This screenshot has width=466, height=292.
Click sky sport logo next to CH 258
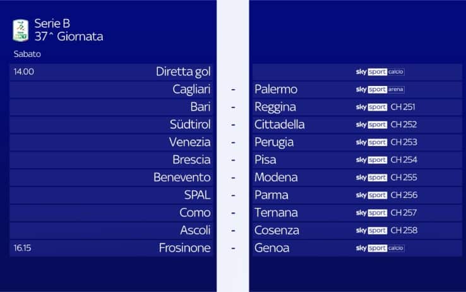coord(371,231)
